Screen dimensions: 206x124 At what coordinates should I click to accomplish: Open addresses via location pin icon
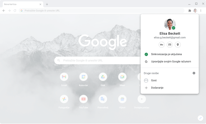click(178, 45)
